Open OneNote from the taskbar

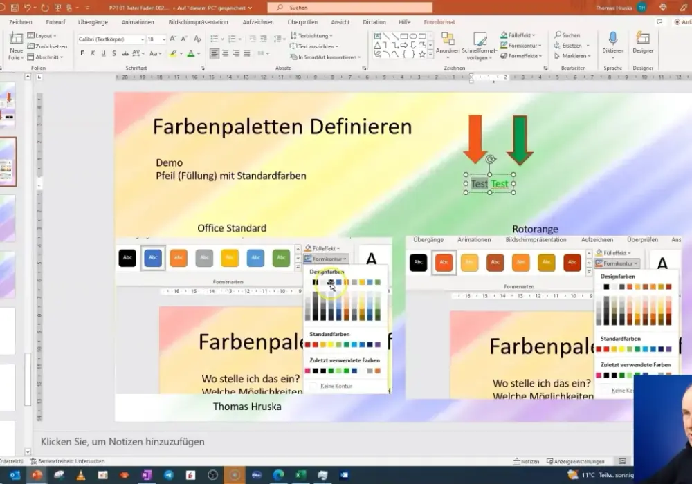[x=147, y=475]
